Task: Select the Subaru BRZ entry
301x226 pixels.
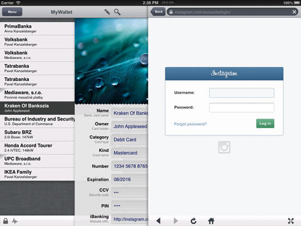Action: tap(37, 134)
